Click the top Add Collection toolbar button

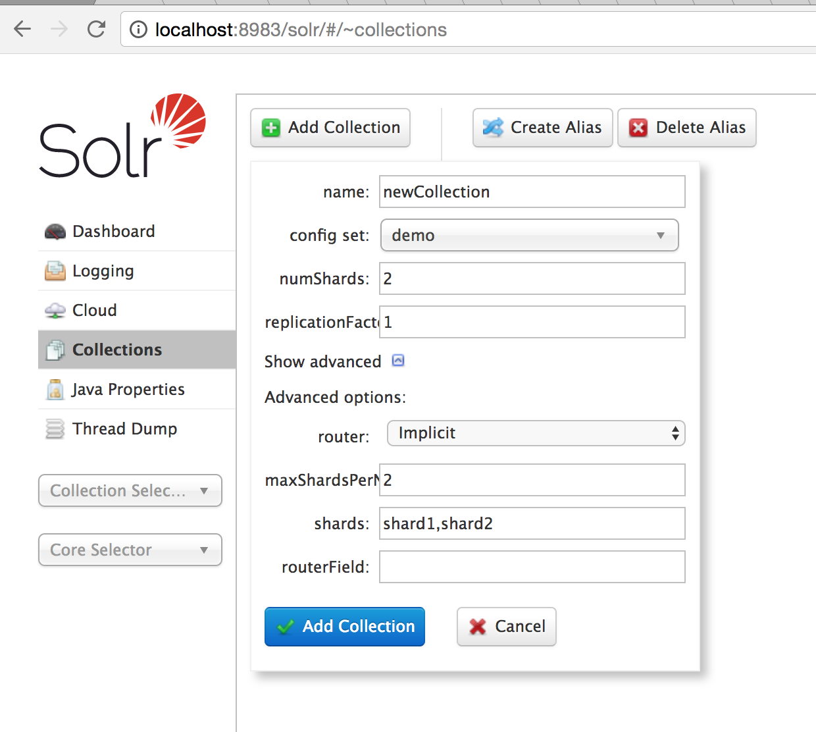330,128
